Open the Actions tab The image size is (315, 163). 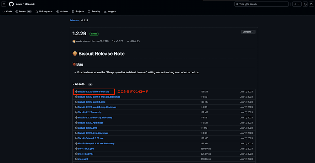[62, 12]
